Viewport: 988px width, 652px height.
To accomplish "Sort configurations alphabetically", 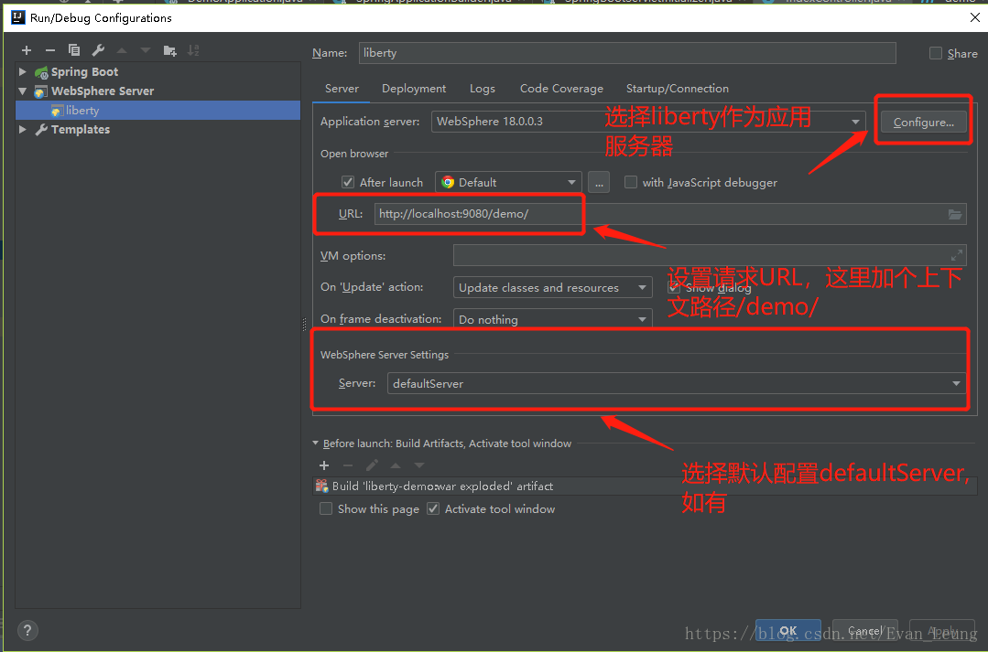I will coord(193,50).
